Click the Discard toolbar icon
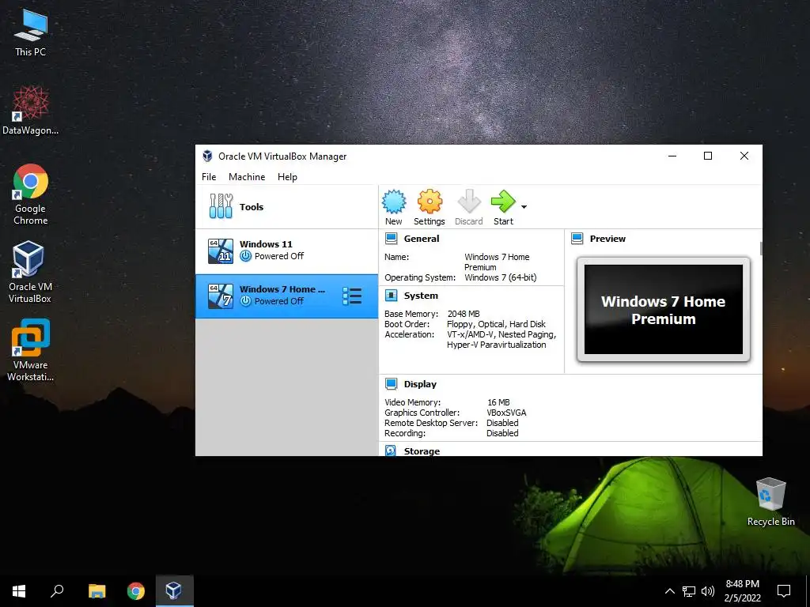Viewport: 810px width, 607px height. coord(469,202)
